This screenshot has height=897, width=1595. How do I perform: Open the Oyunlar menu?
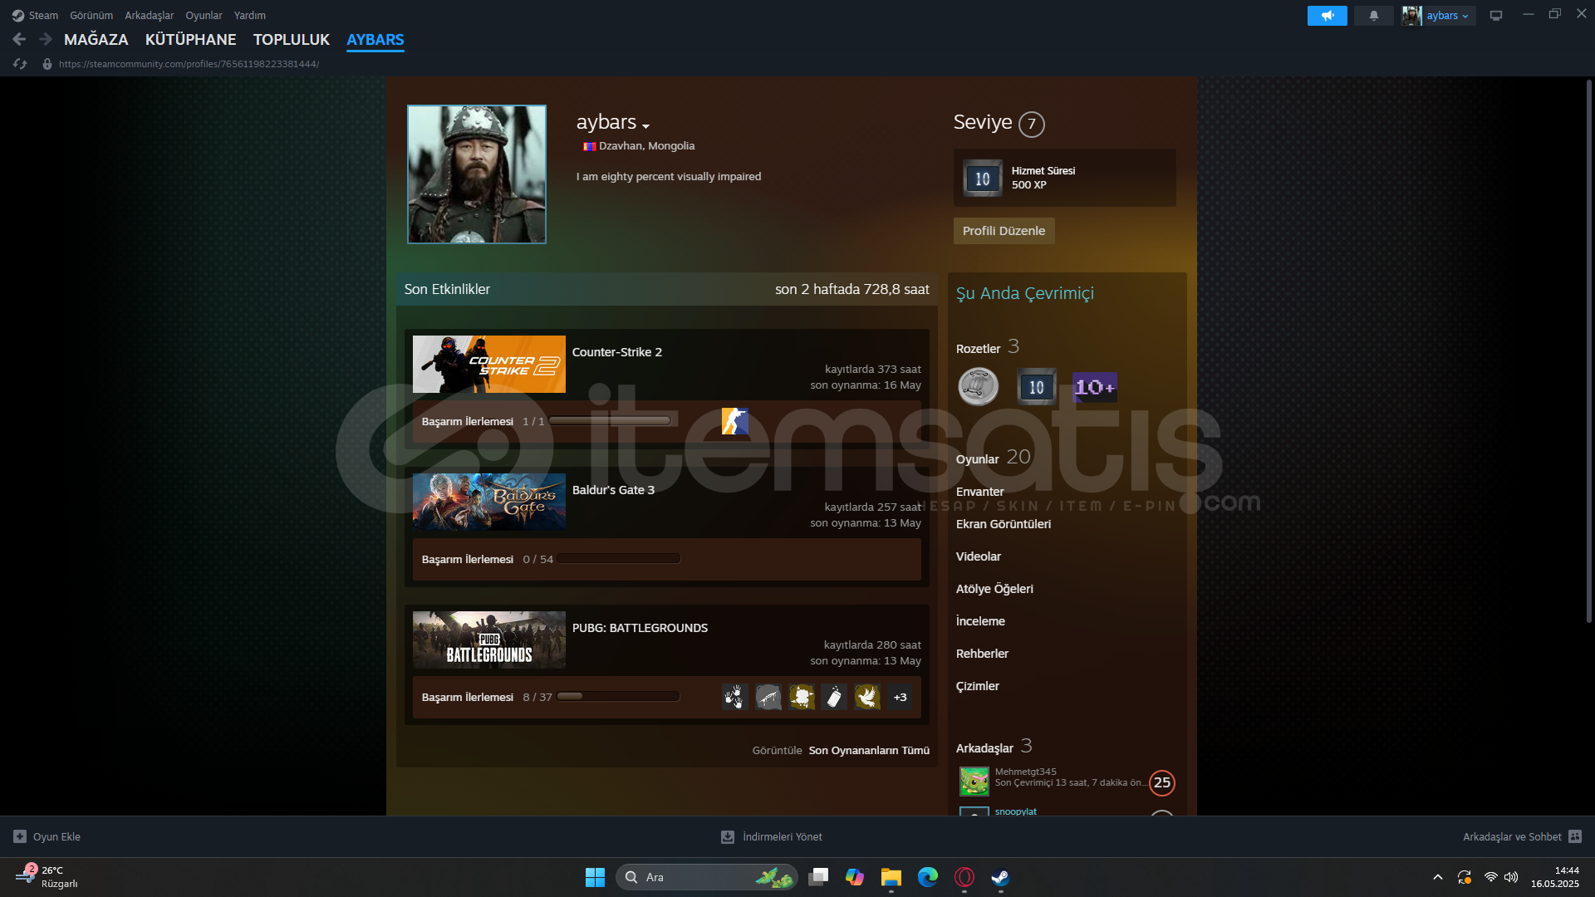pos(204,16)
